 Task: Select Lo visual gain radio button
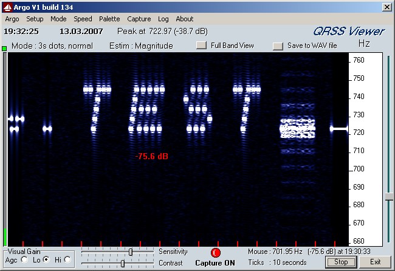46,259
